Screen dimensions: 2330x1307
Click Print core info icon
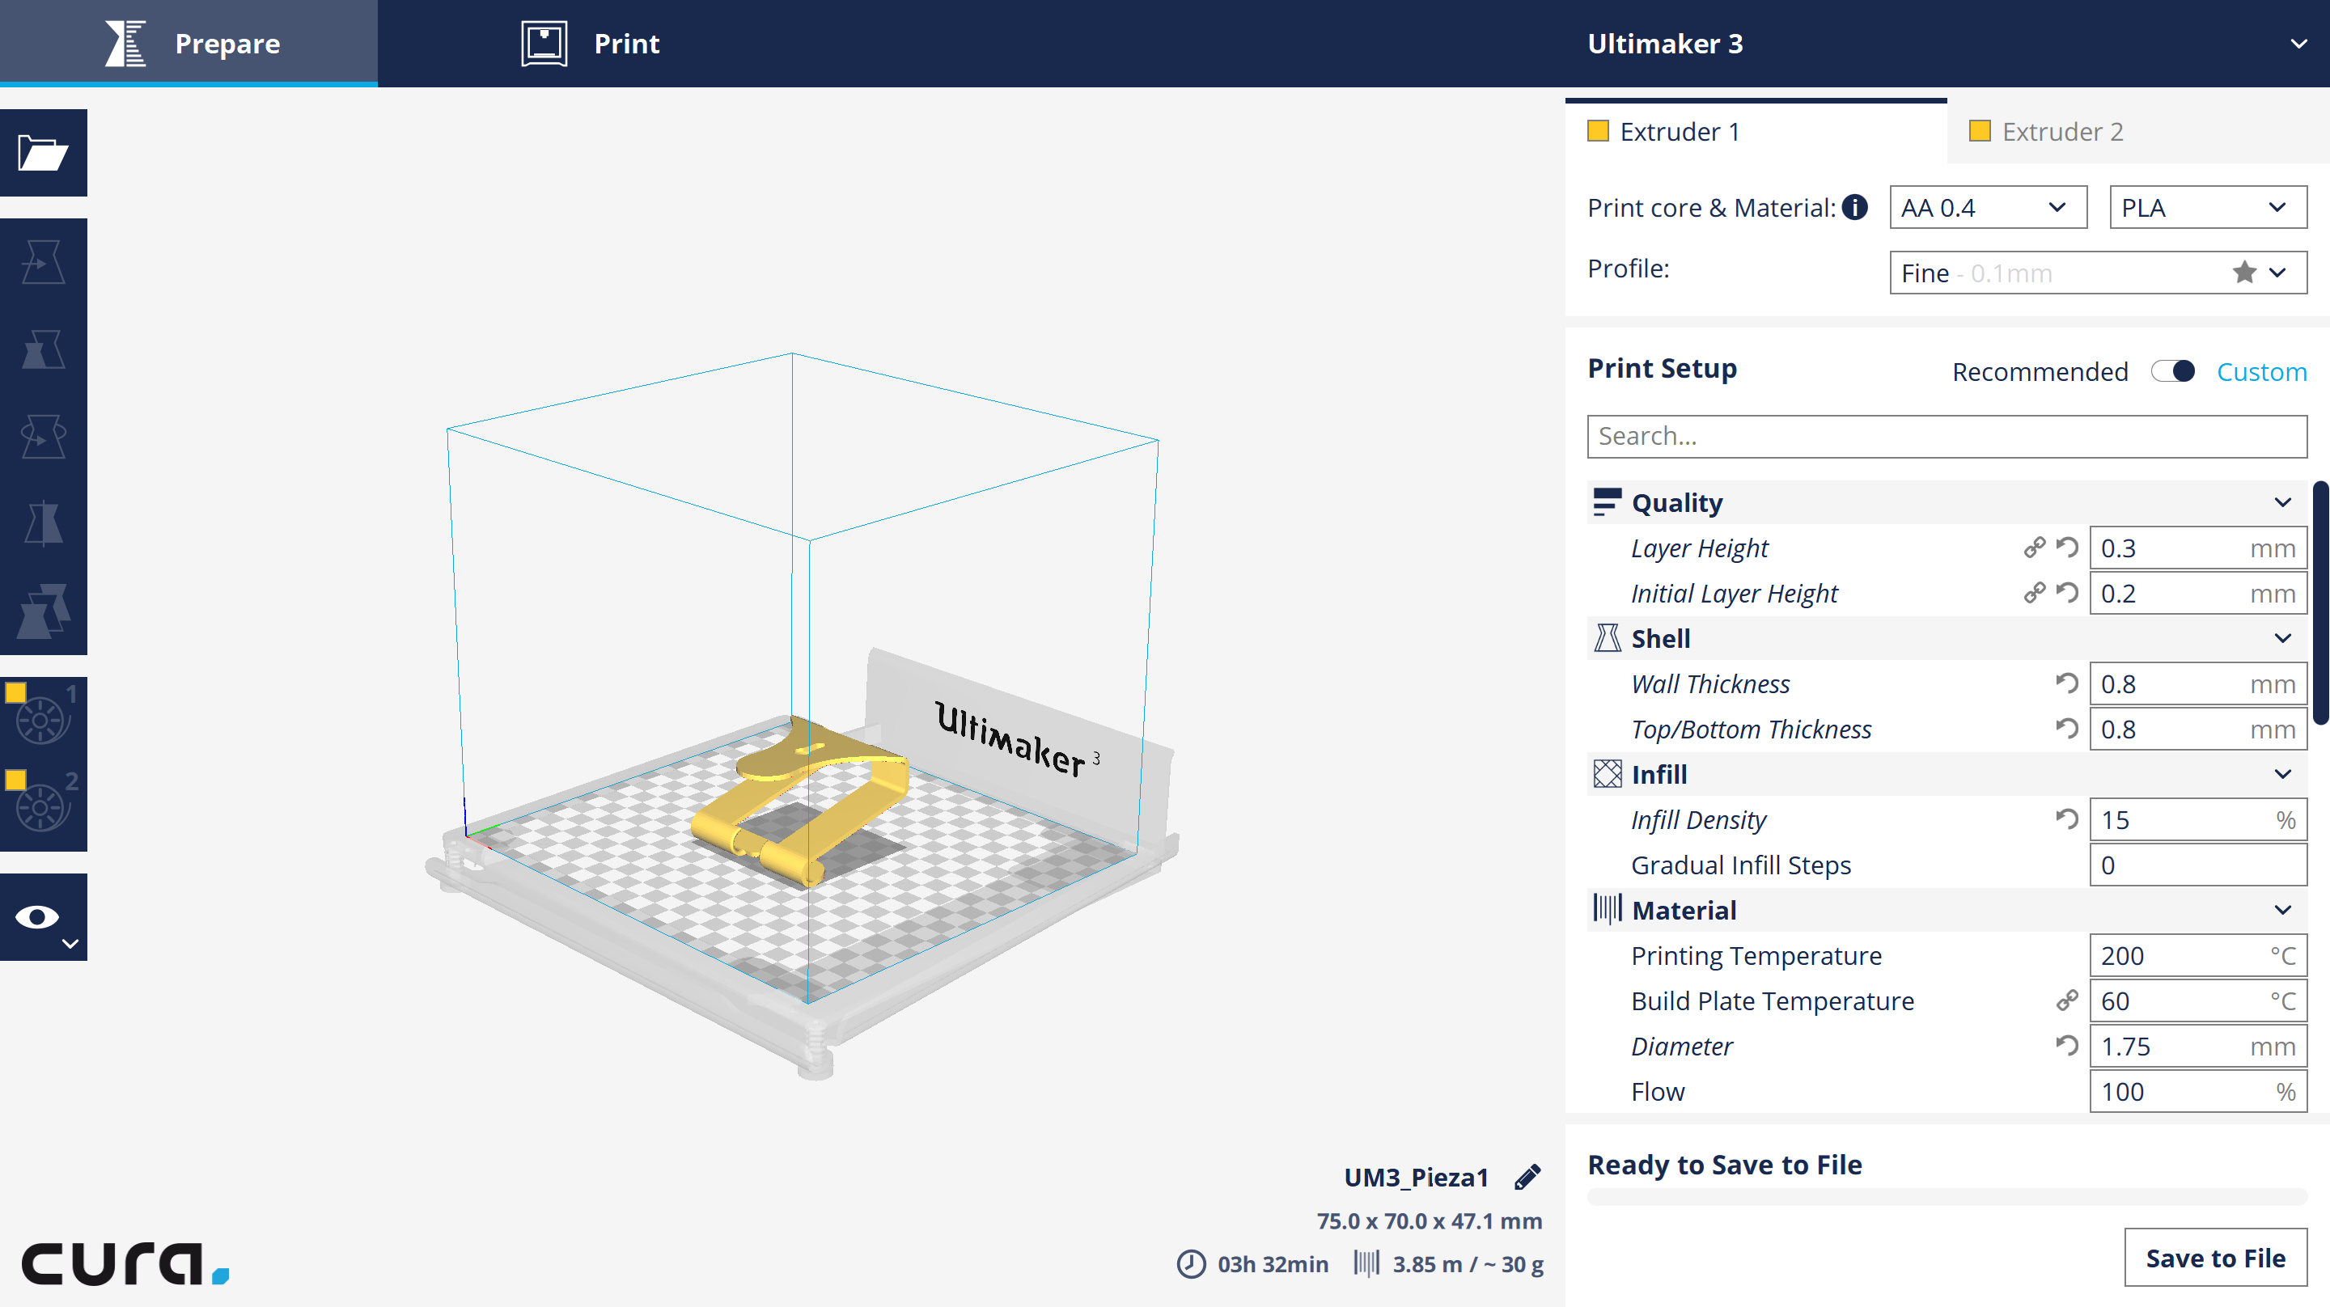click(x=1854, y=207)
